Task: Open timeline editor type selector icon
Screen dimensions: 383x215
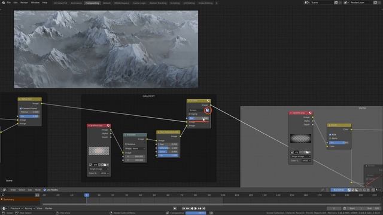Action: (4, 208)
